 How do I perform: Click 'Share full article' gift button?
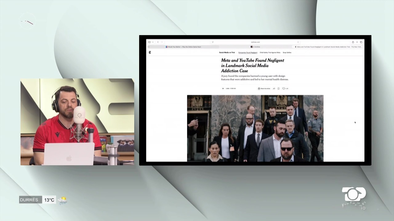coord(264,88)
